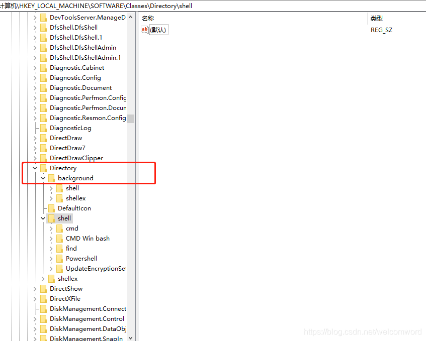
Task: Click folder icon of Powershell key
Action: click(59, 259)
